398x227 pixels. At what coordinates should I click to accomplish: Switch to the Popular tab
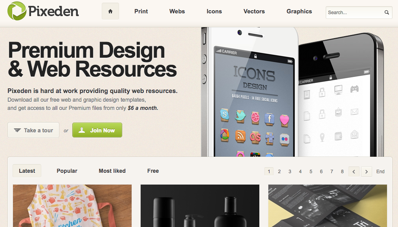(x=67, y=171)
